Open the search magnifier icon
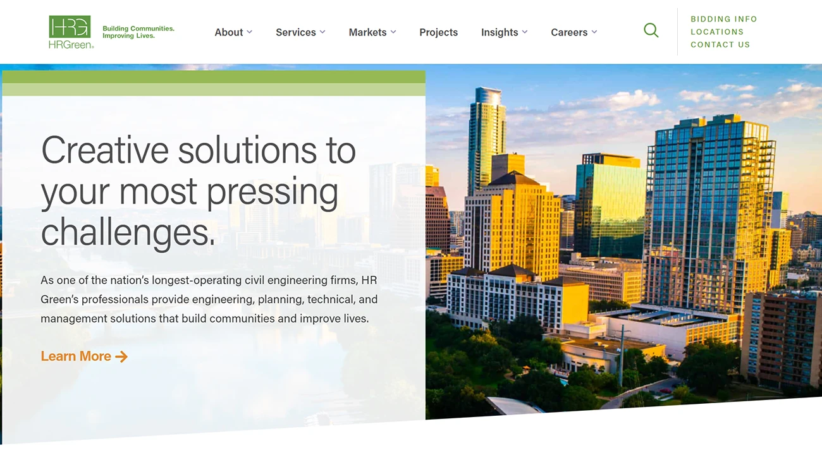 pos(651,30)
